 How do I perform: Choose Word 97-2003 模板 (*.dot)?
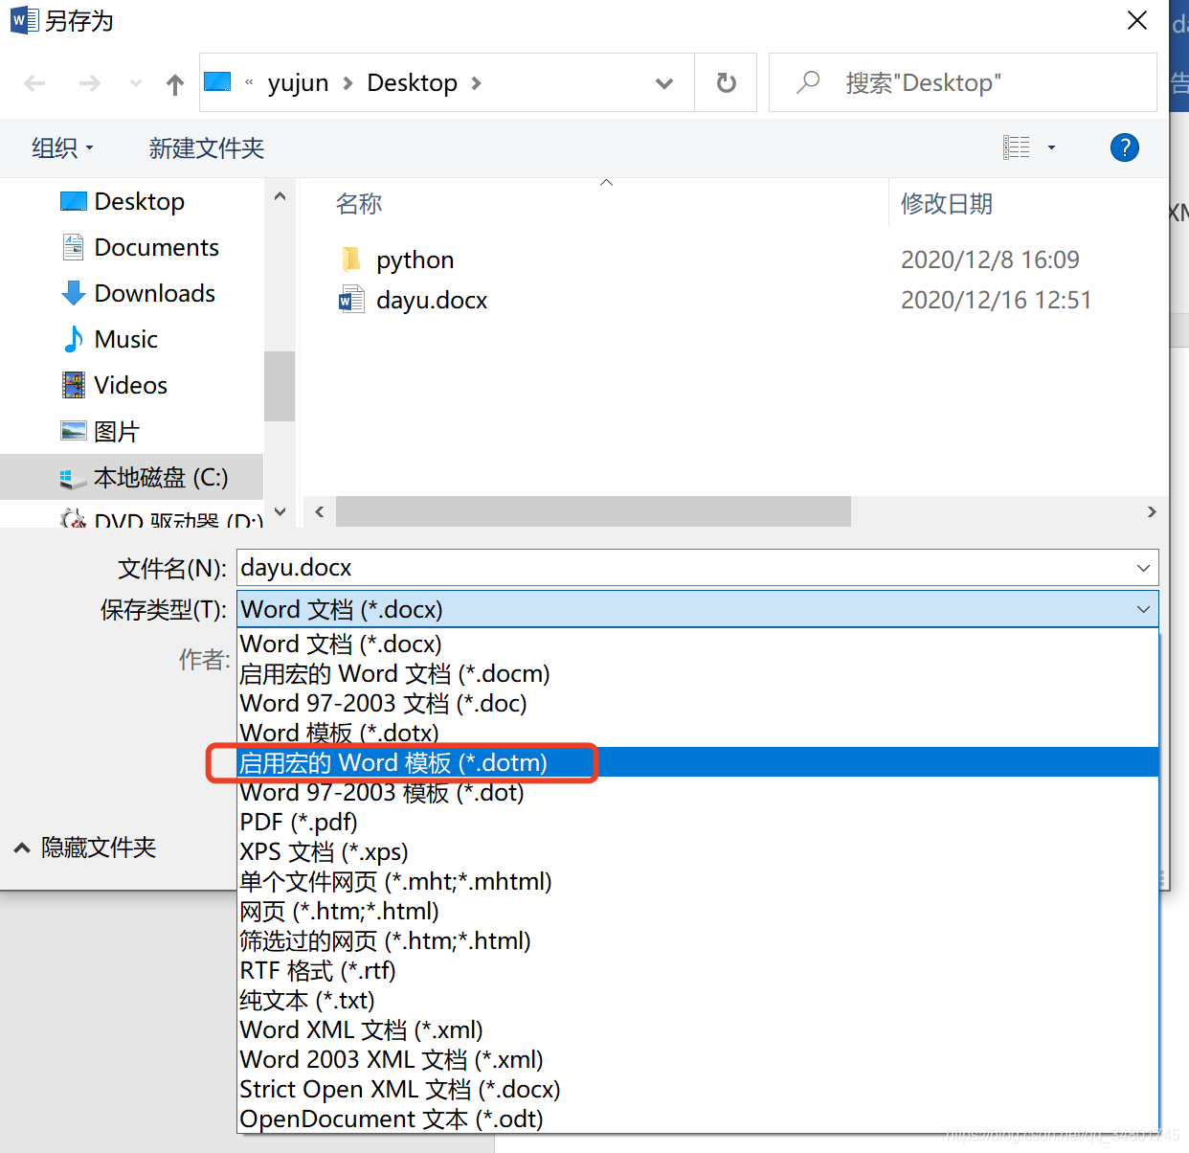[x=698, y=792]
